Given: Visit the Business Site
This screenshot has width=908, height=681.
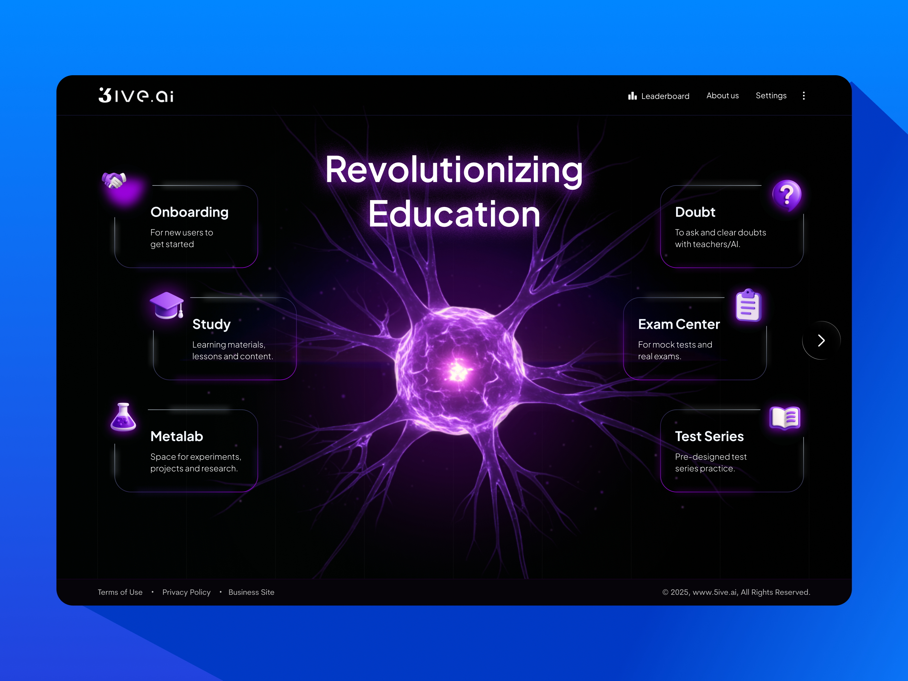Looking at the screenshot, I should tap(251, 592).
